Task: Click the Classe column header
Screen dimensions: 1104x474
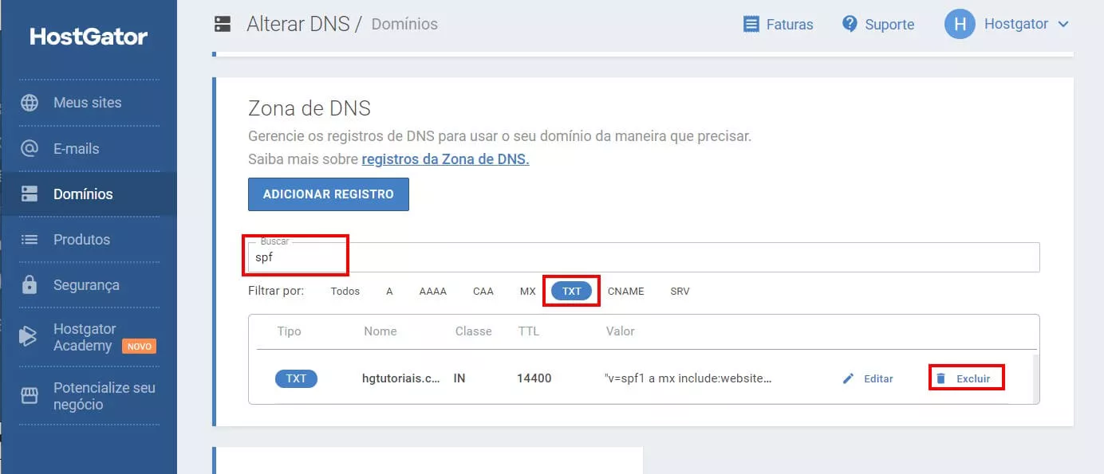Action: coord(474,331)
